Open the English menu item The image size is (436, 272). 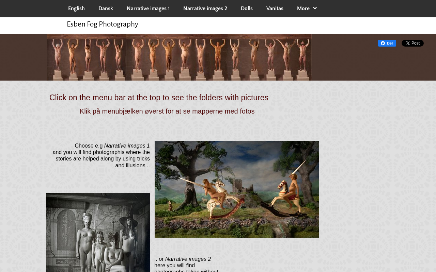(76, 8)
